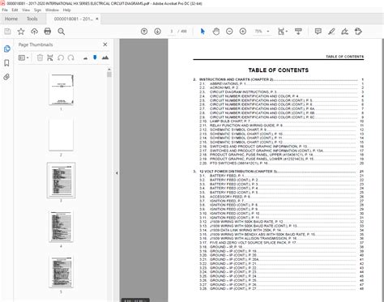Screen dimensions: 384x302
Task: Rotate pages clockwise in thumbnails toolbar
Action: [71, 57]
